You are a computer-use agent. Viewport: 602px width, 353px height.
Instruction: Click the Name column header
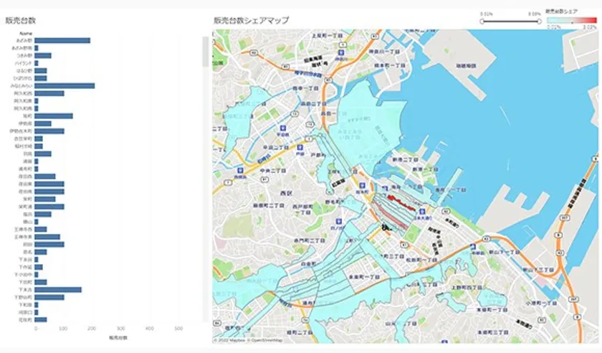click(x=26, y=34)
